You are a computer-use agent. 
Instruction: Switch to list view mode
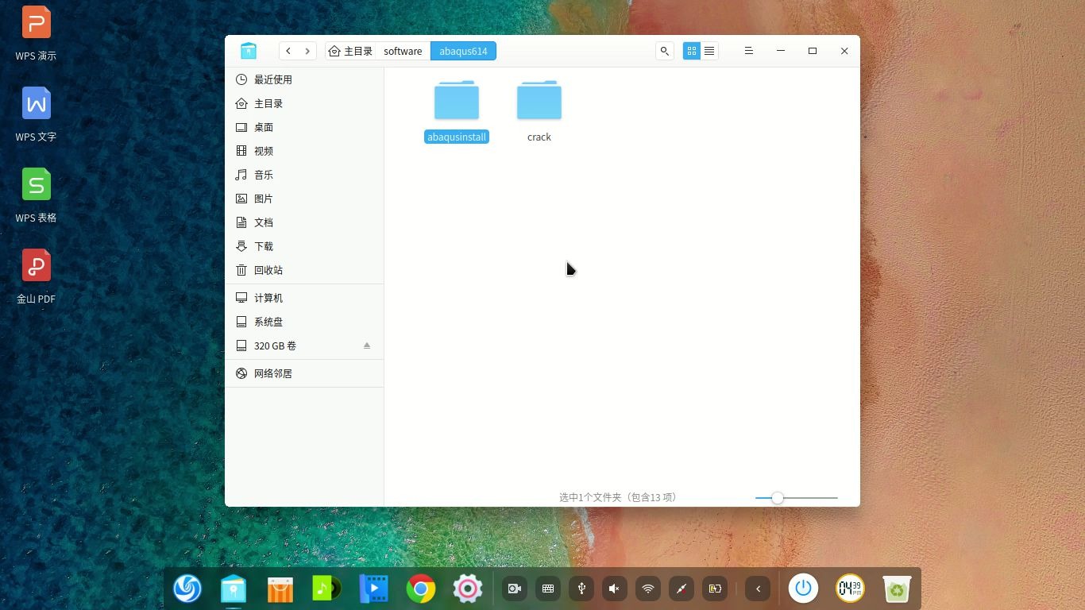[x=709, y=51]
